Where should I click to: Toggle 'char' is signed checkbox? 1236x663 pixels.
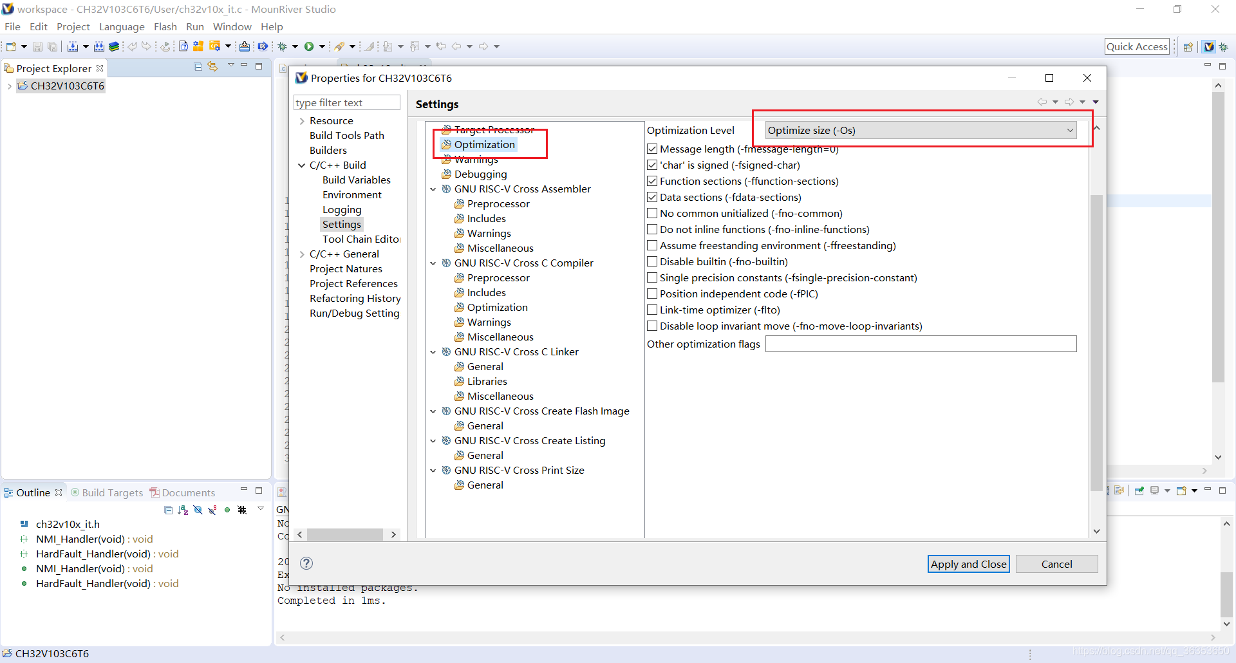click(652, 165)
